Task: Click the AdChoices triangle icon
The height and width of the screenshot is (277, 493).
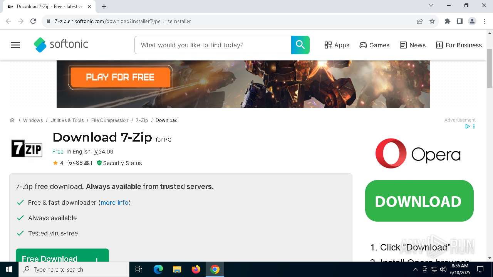Action: click(x=468, y=127)
